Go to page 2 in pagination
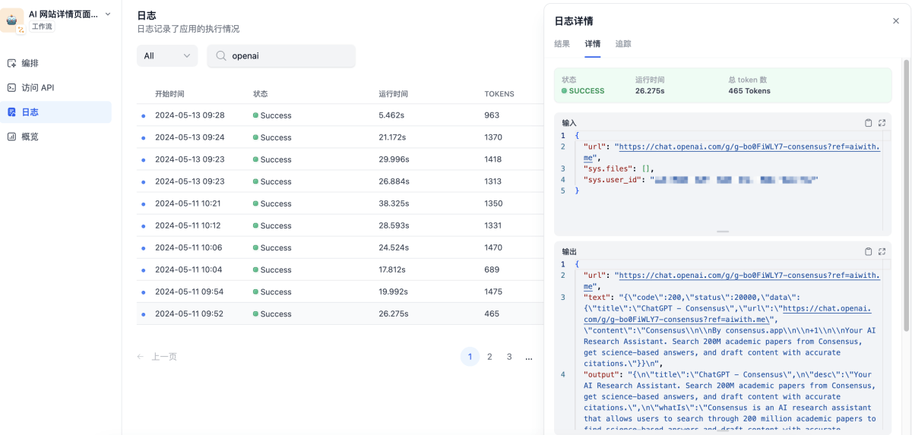The image size is (912, 435). pos(489,357)
